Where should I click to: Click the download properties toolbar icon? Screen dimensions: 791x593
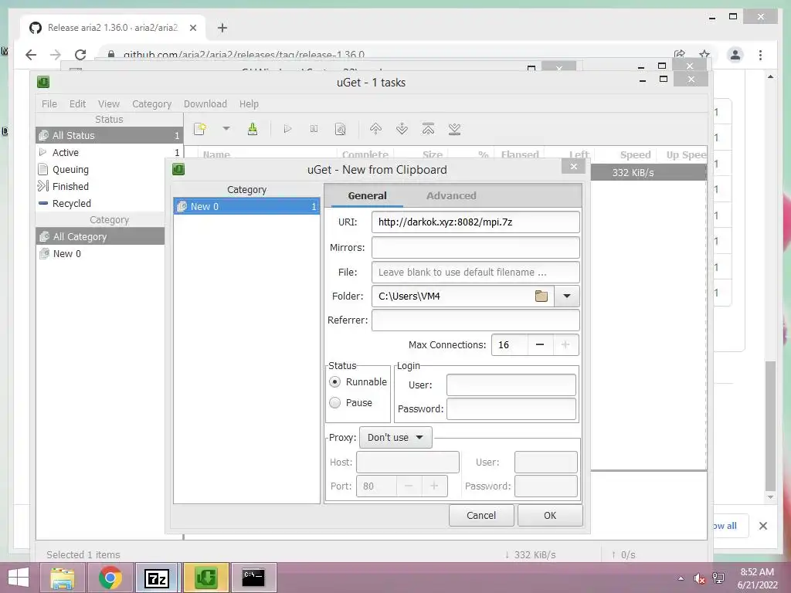click(x=341, y=129)
